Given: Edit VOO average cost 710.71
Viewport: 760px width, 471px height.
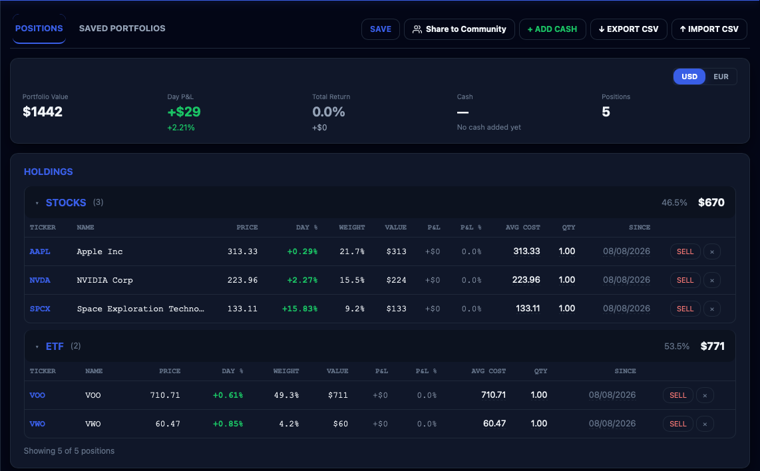Looking at the screenshot, I should 493,395.
